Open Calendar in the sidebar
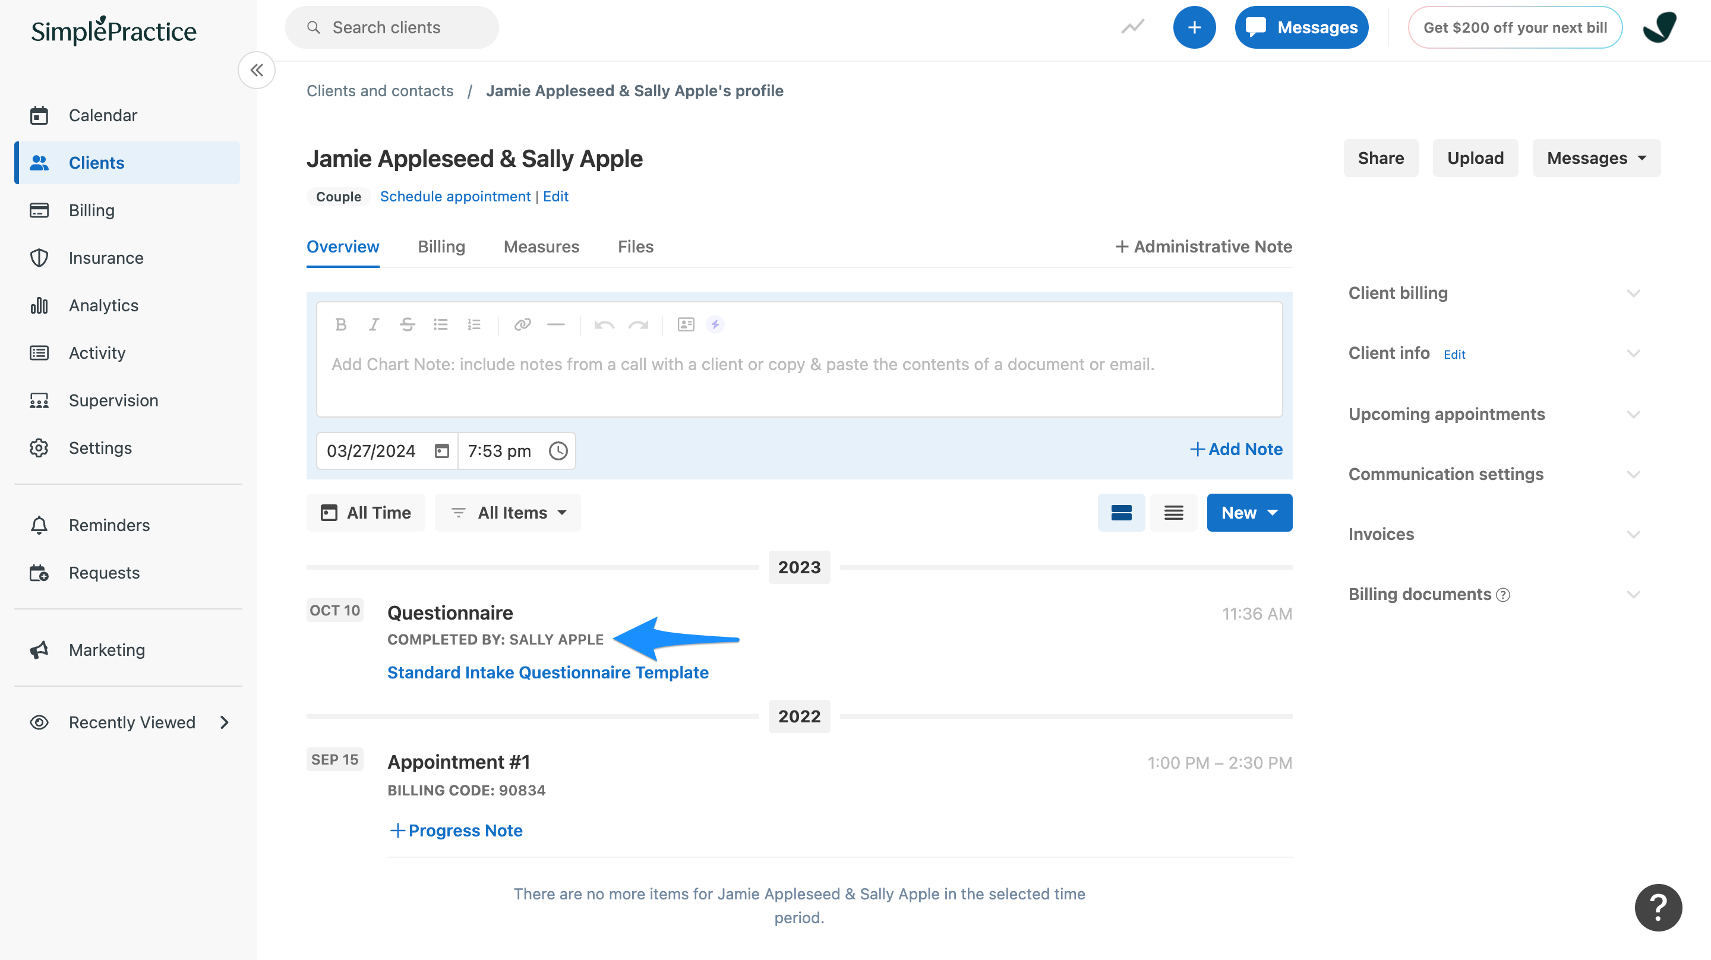1711x960 pixels. [127, 115]
